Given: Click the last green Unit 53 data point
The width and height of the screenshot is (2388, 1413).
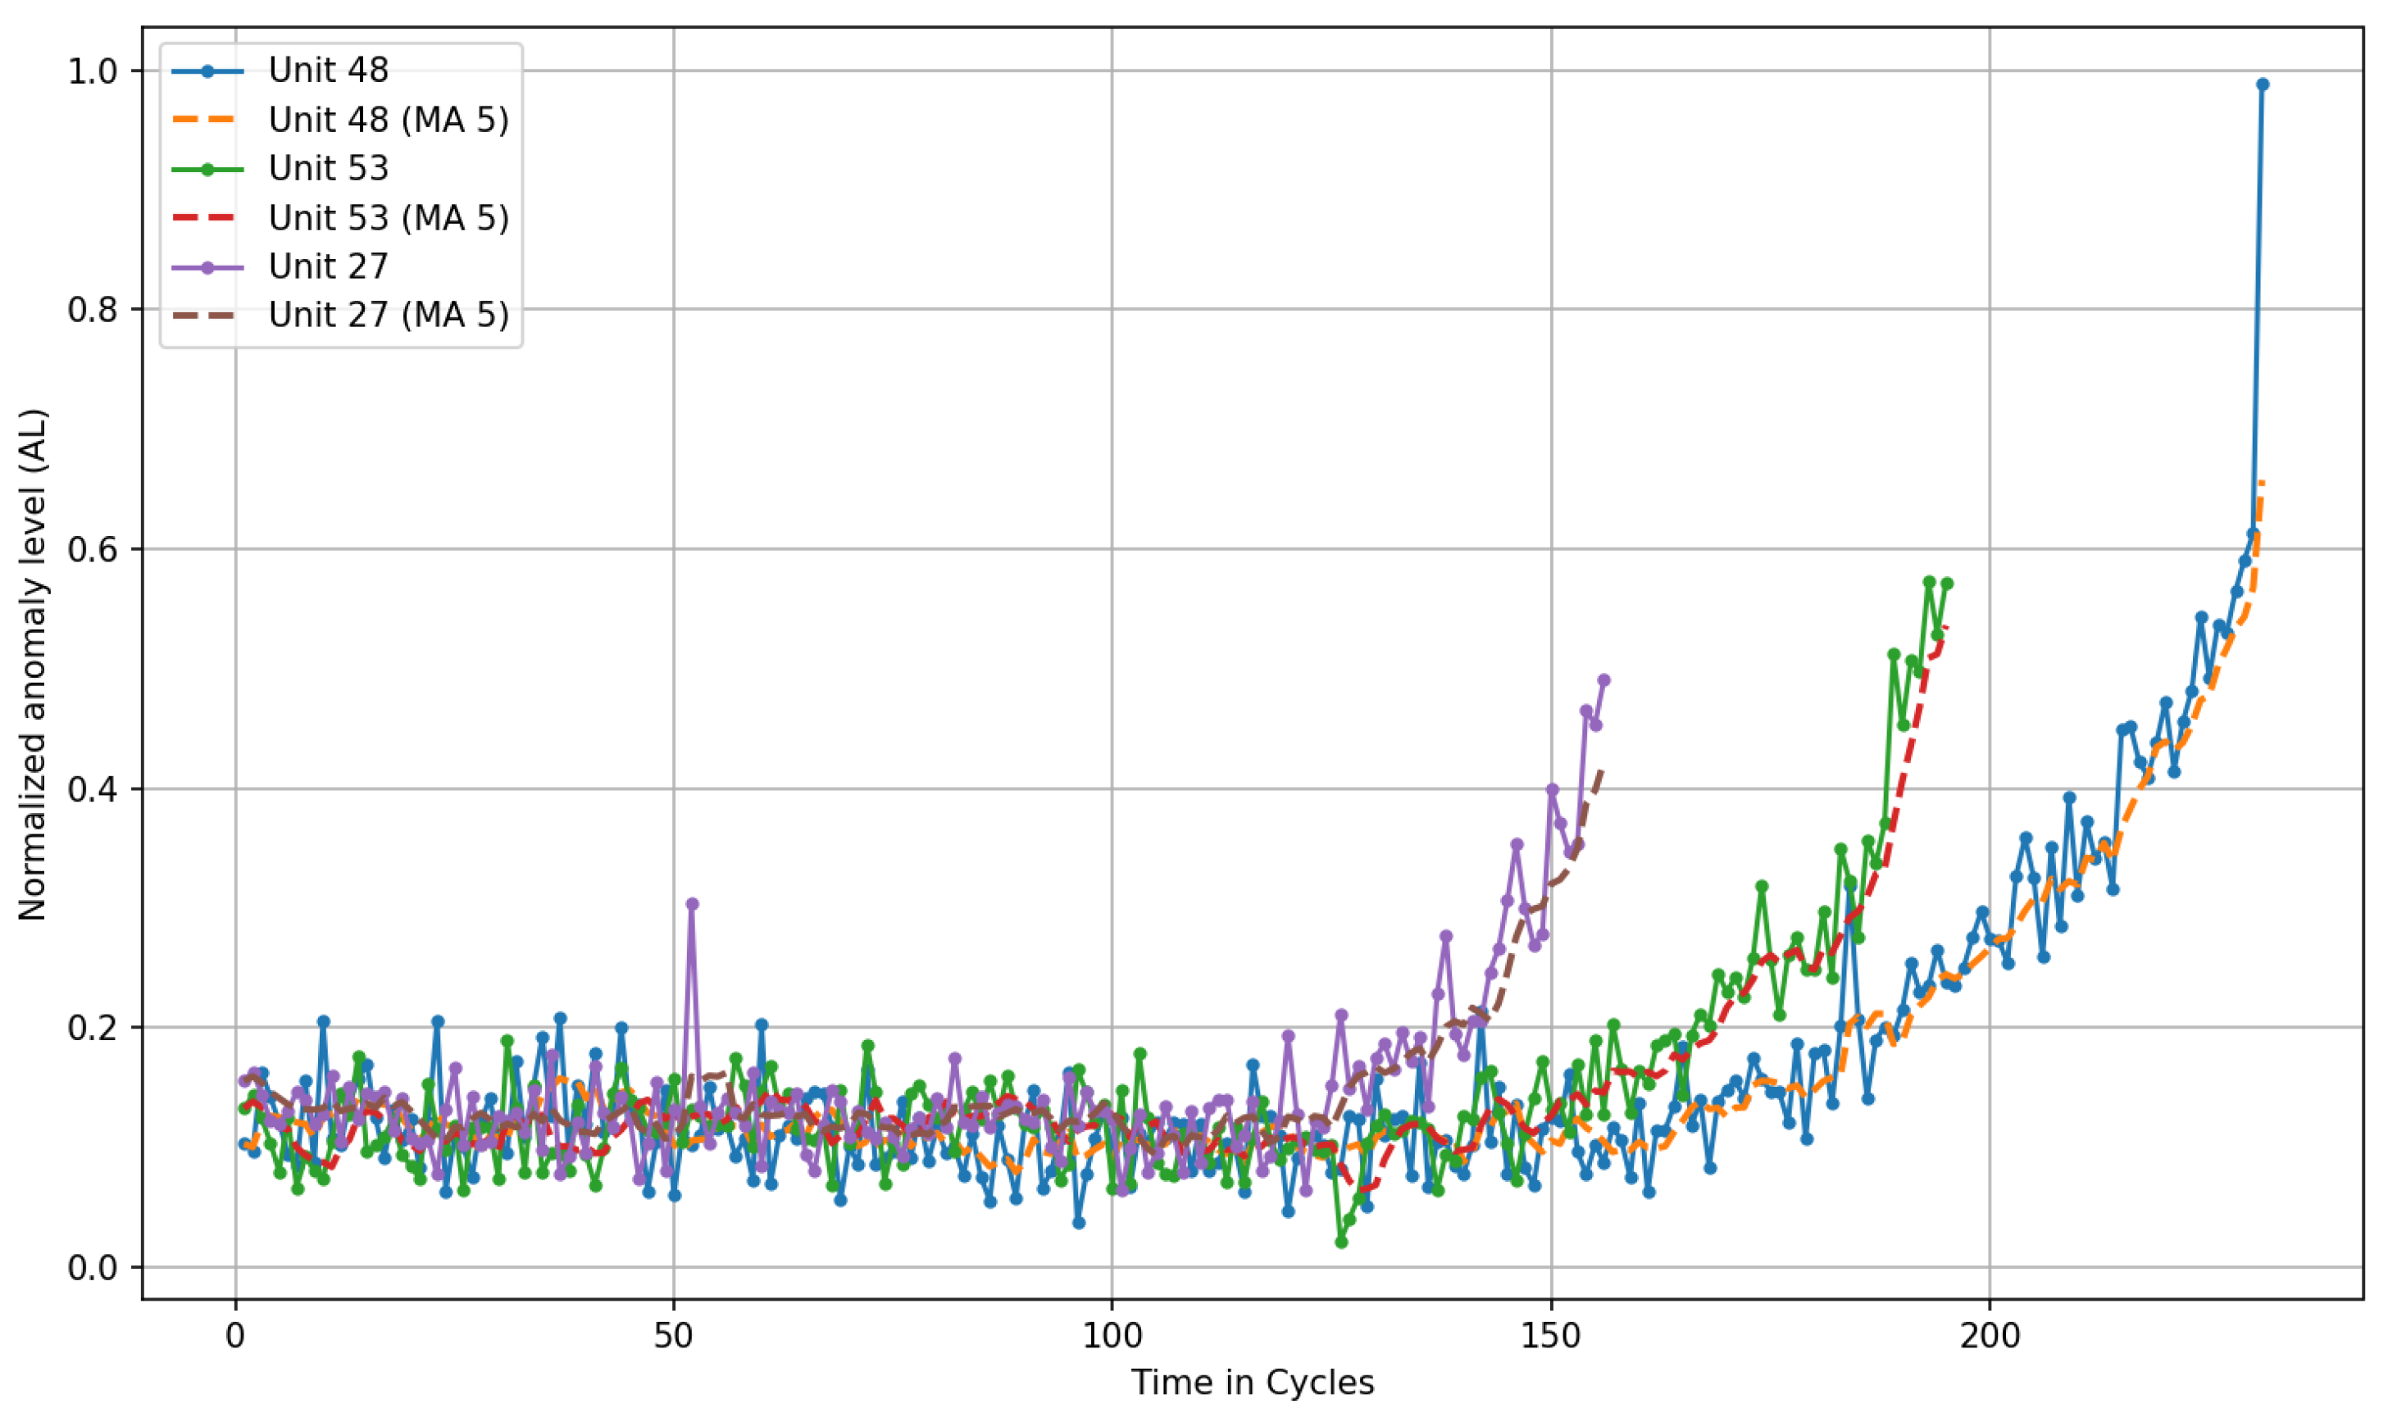Looking at the screenshot, I should click(x=1947, y=583).
